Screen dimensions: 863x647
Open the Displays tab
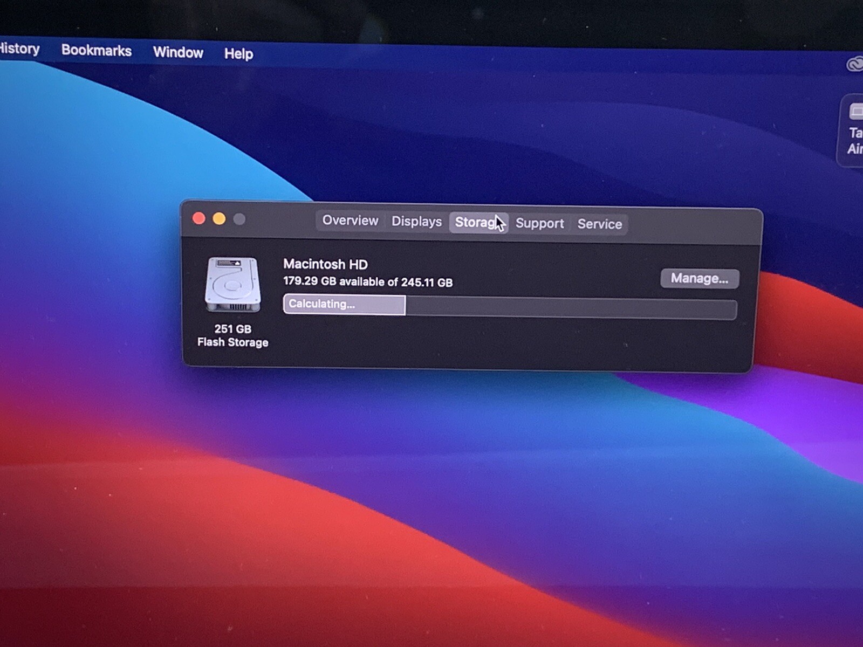tap(416, 222)
